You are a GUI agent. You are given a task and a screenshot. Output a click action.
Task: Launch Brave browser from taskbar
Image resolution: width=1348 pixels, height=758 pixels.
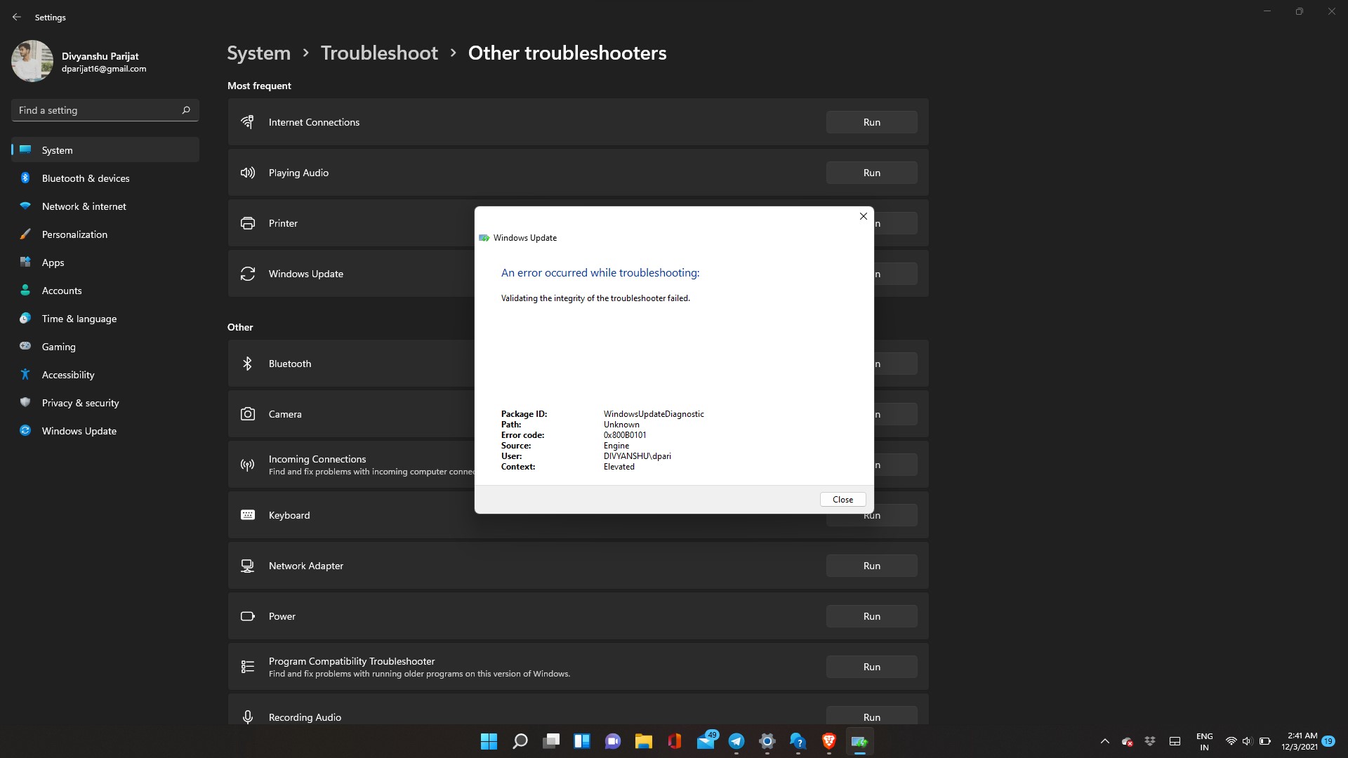click(x=828, y=741)
